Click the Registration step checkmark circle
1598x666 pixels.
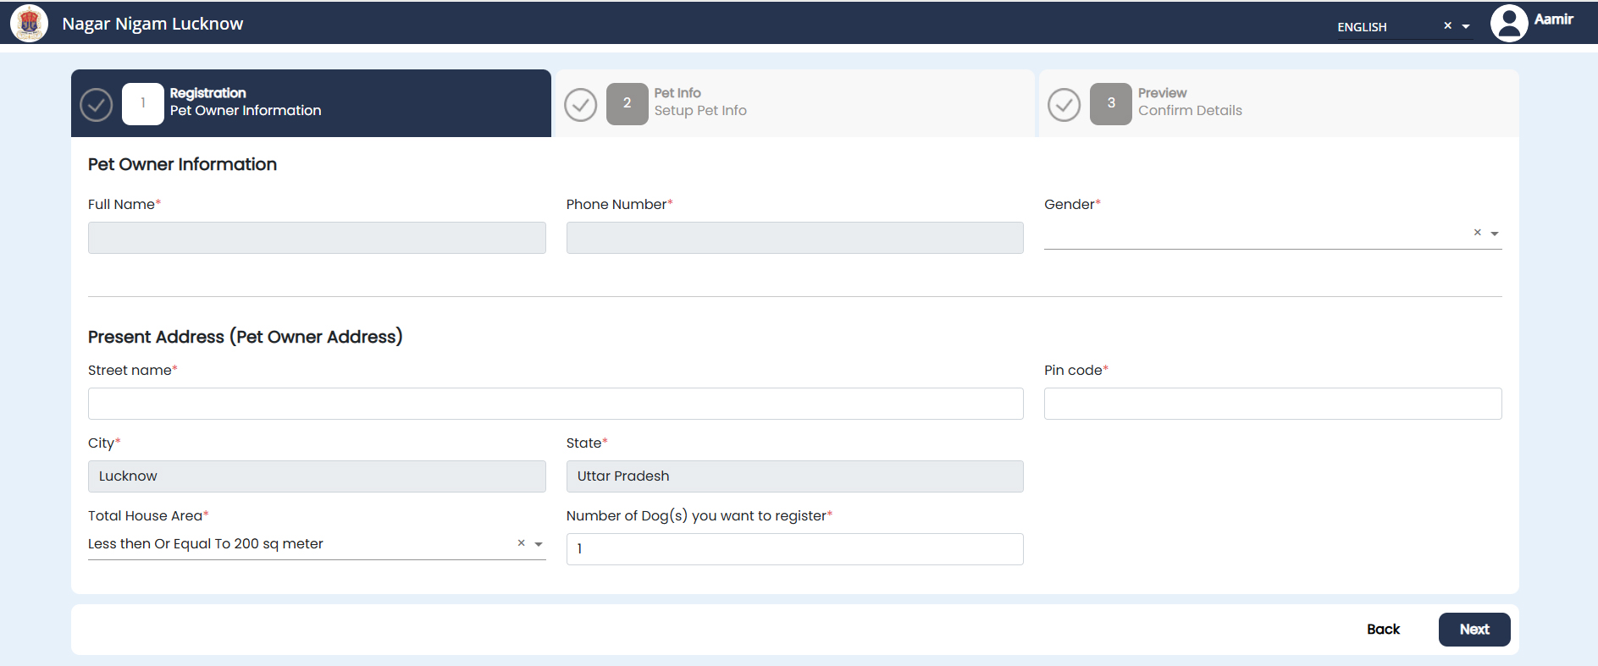coord(97,105)
